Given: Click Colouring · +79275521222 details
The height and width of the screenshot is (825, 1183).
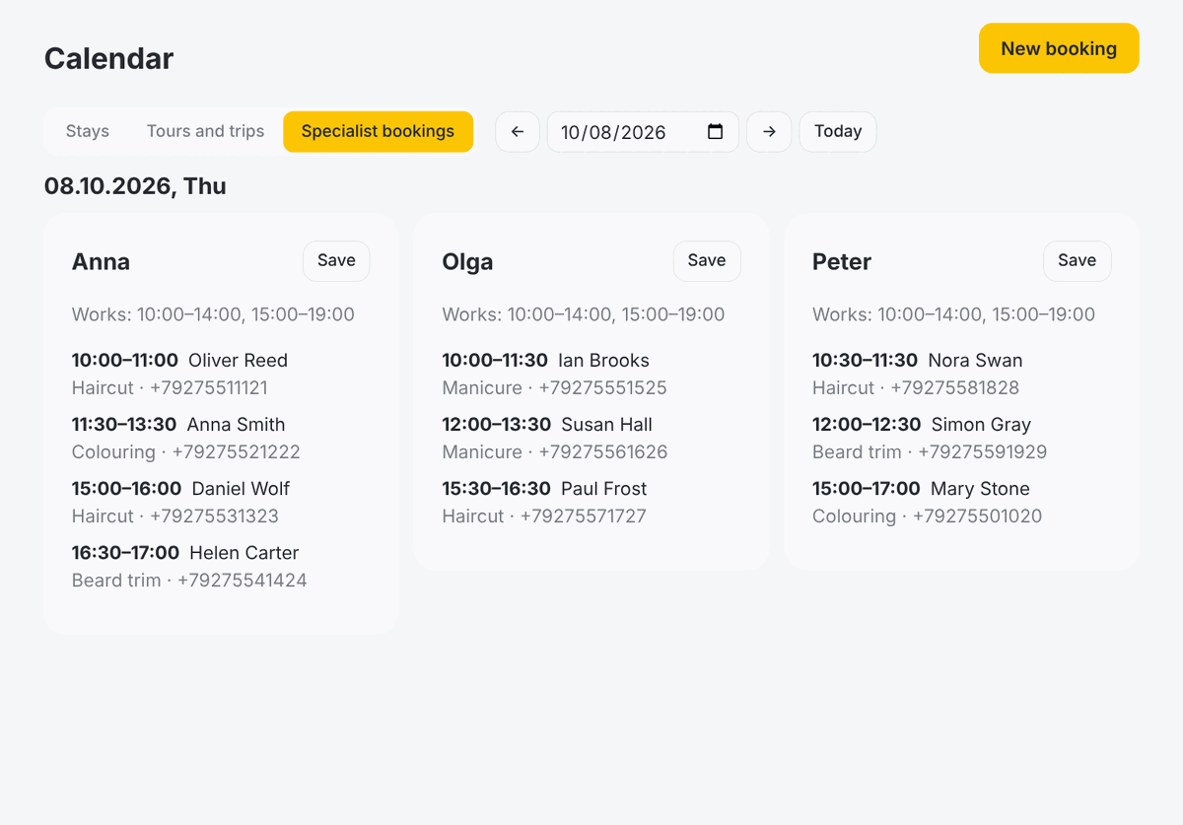Looking at the screenshot, I should point(186,452).
